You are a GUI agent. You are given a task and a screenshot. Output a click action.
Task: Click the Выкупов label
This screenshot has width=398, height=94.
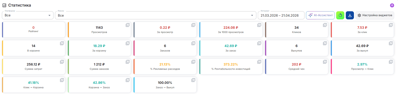point(297,51)
